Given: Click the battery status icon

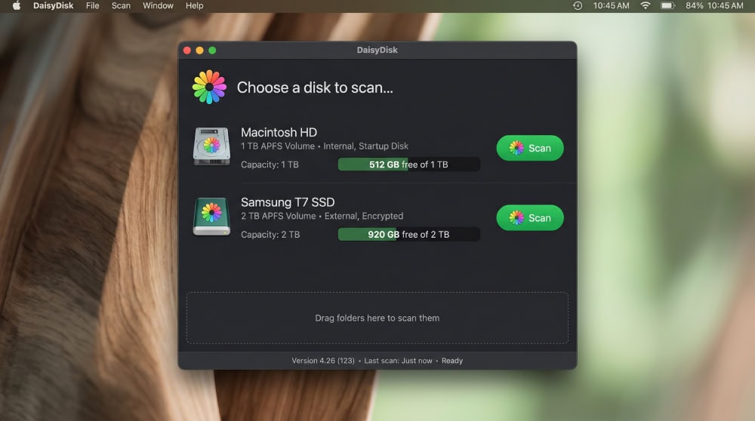Looking at the screenshot, I should pos(667,6).
